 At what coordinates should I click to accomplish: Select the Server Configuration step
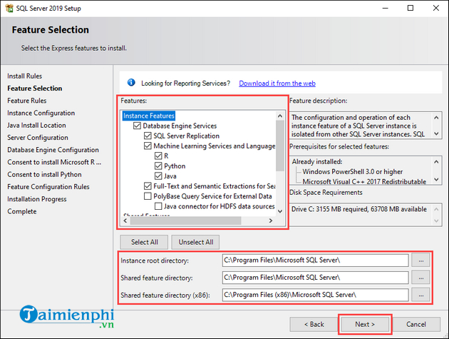[x=38, y=138]
